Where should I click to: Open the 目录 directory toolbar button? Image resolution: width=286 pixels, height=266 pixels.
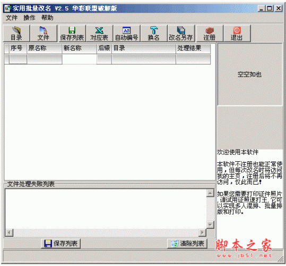[x=16, y=34]
